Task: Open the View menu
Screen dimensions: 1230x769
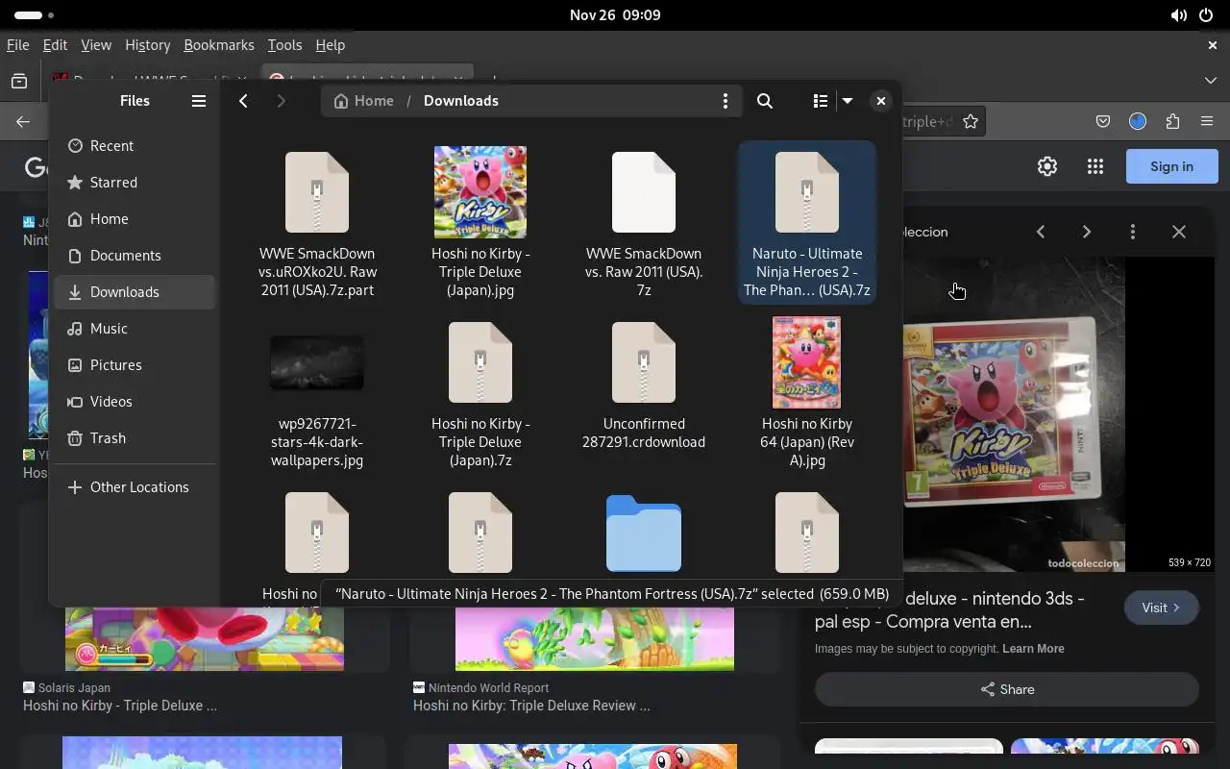Action: tap(96, 45)
